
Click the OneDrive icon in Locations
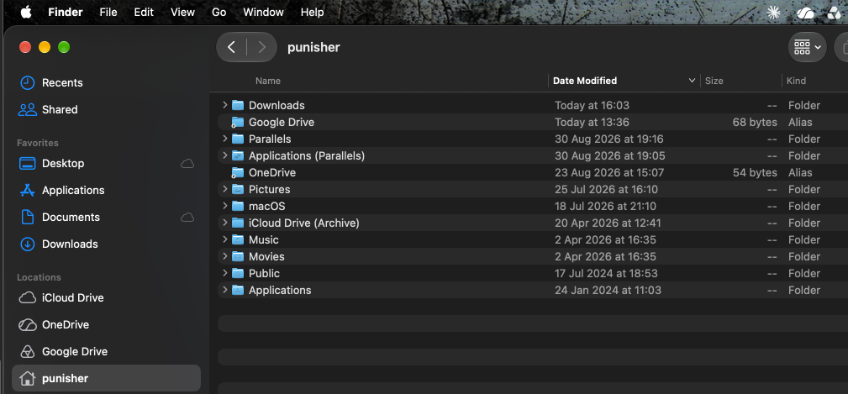[x=27, y=325]
